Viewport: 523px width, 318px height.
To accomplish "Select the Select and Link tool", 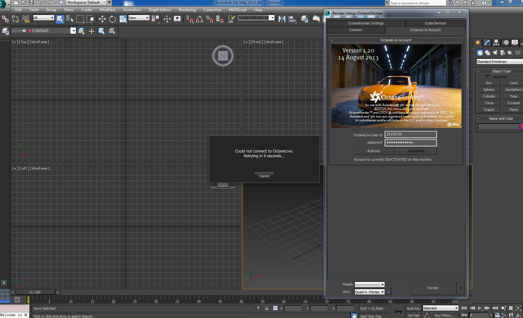I will click(5, 19).
